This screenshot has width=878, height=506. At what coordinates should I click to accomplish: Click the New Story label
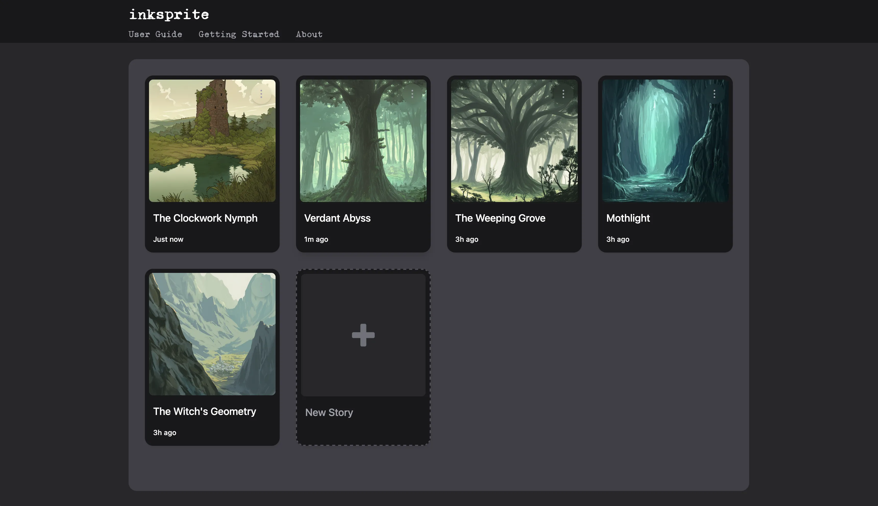tap(329, 412)
